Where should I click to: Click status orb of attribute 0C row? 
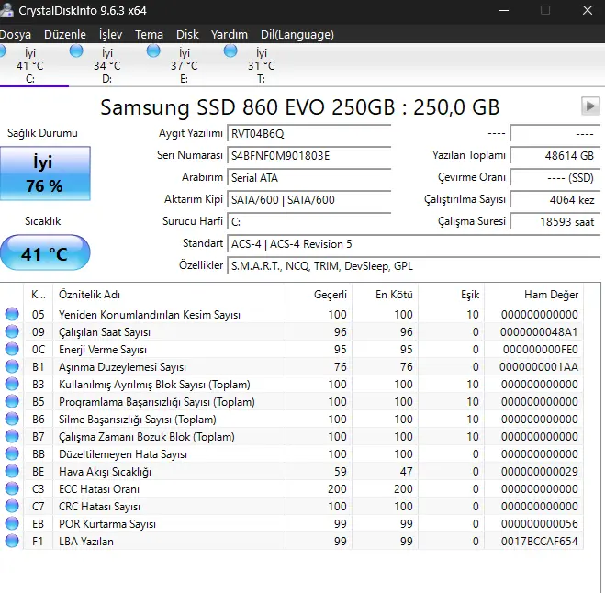[x=12, y=349]
